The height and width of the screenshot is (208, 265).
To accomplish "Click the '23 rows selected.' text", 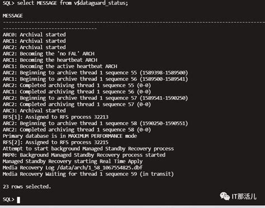I will [x=27, y=187].
